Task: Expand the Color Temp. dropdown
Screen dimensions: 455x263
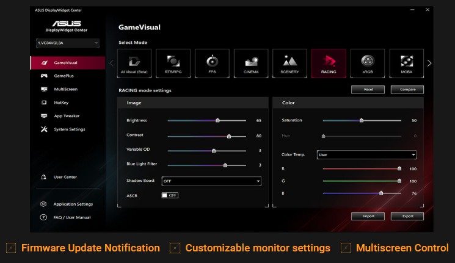Action: coord(366,155)
